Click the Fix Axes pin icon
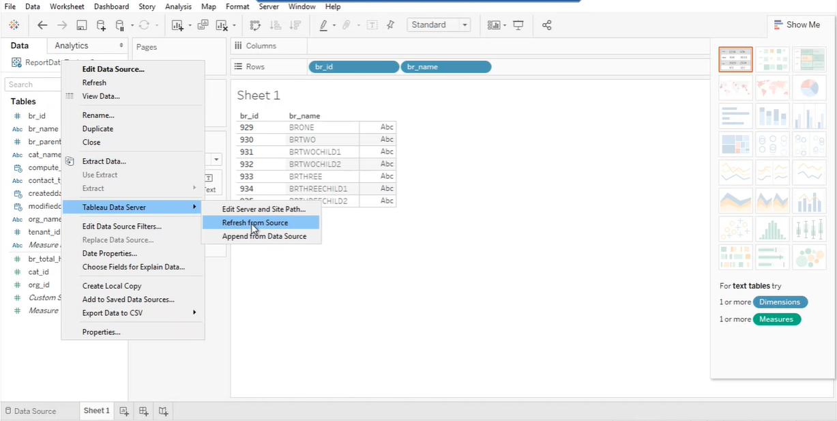Image resolution: width=837 pixels, height=421 pixels. [391, 25]
